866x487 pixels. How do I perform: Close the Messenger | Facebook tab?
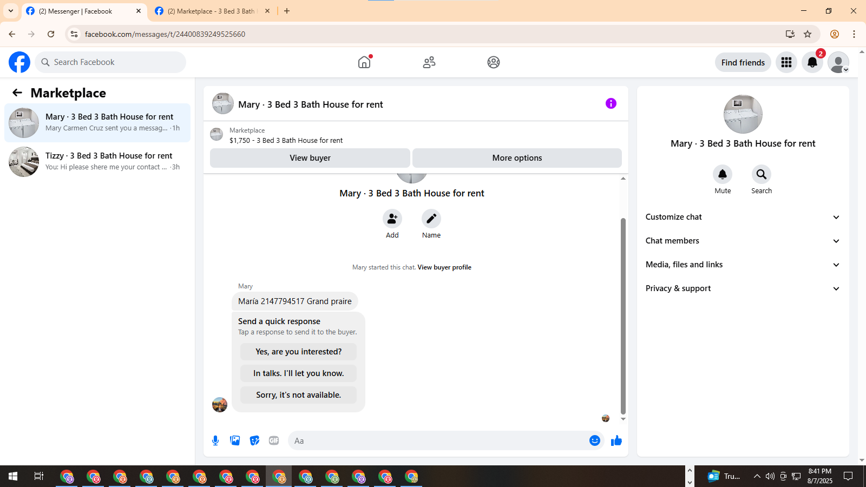coord(139,11)
